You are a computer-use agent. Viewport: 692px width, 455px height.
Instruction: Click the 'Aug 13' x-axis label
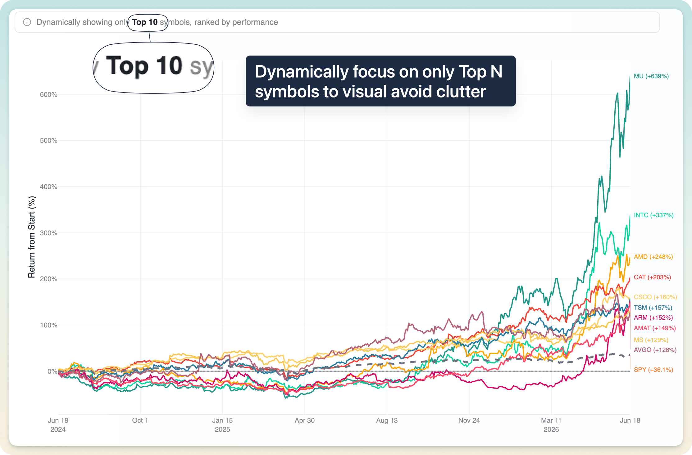[x=387, y=421]
